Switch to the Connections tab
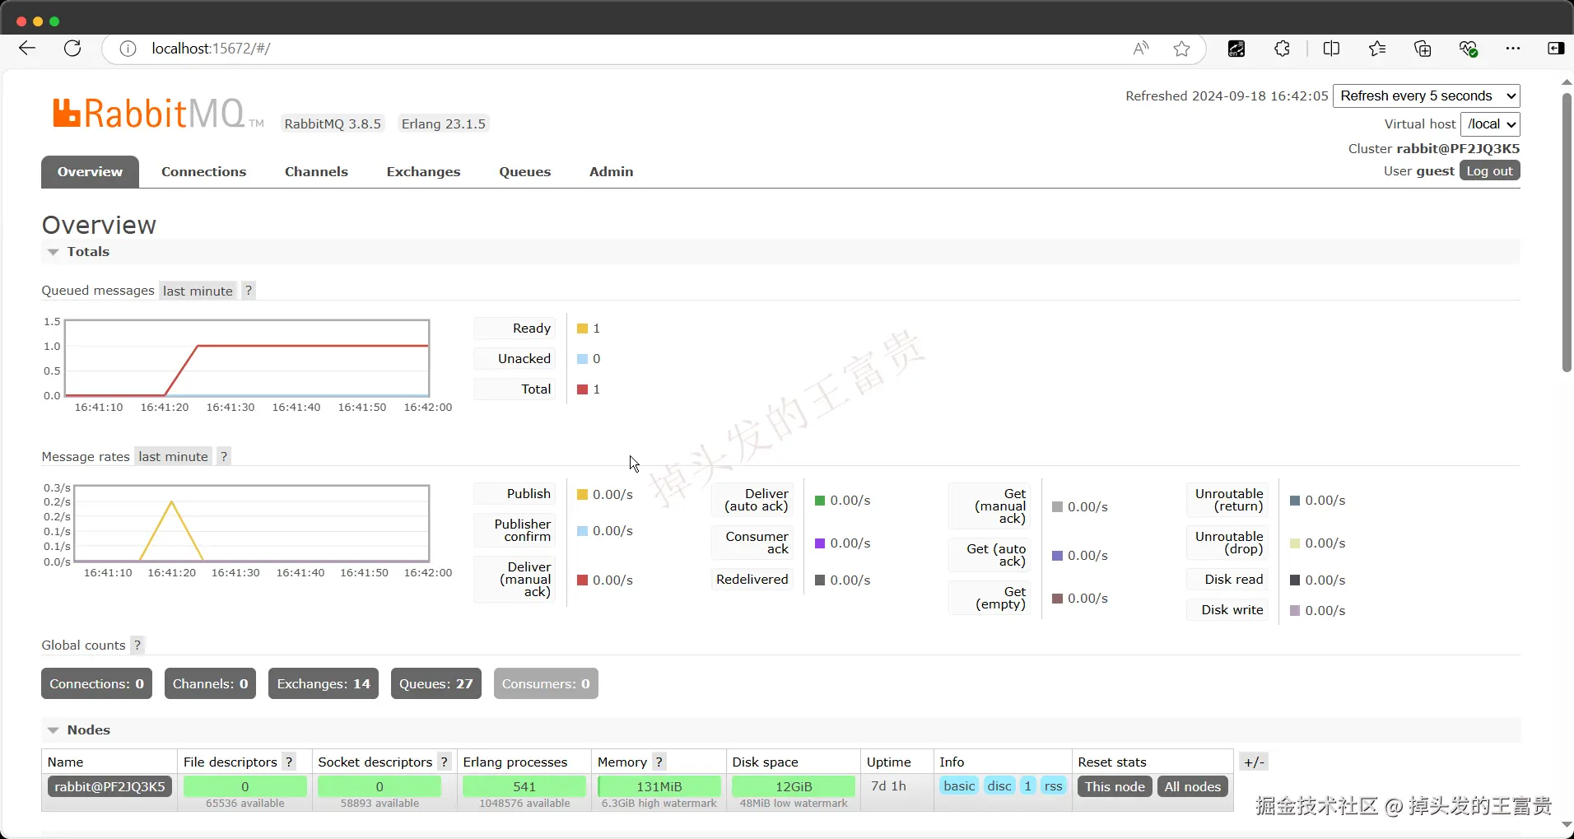The height and width of the screenshot is (839, 1574). [x=204, y=171]
